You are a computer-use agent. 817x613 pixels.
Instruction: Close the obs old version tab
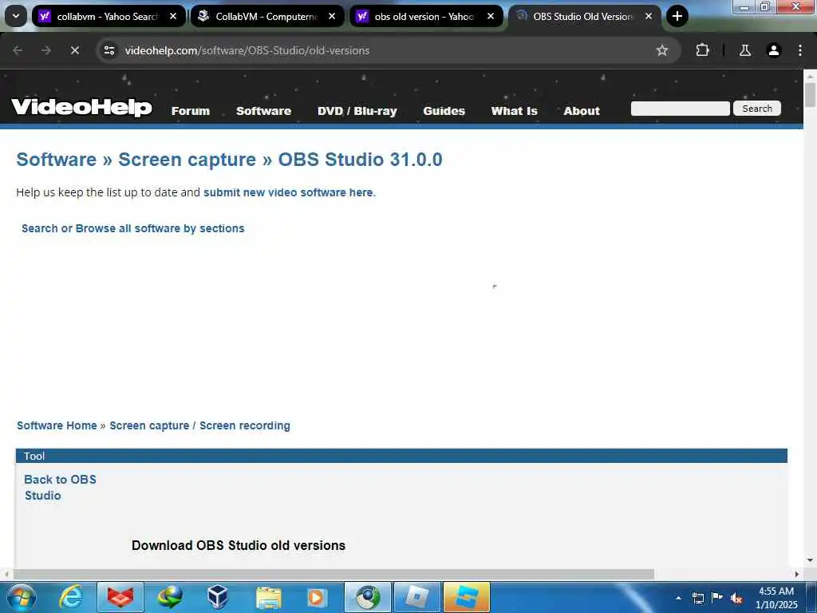tap(491, 16)
